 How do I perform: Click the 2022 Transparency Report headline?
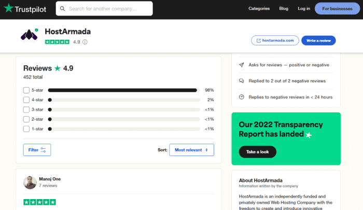(x=281, y=129)
